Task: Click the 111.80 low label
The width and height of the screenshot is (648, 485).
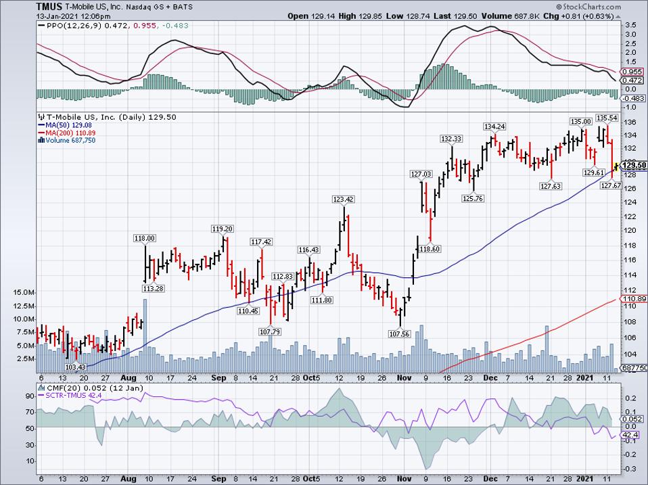Action: pos(321,300)
